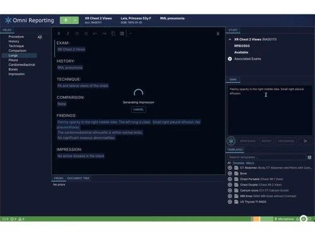Insert MRI Knee template via circle icon
The height and width of the screenshot is (236, 315).
pos(230,196)
